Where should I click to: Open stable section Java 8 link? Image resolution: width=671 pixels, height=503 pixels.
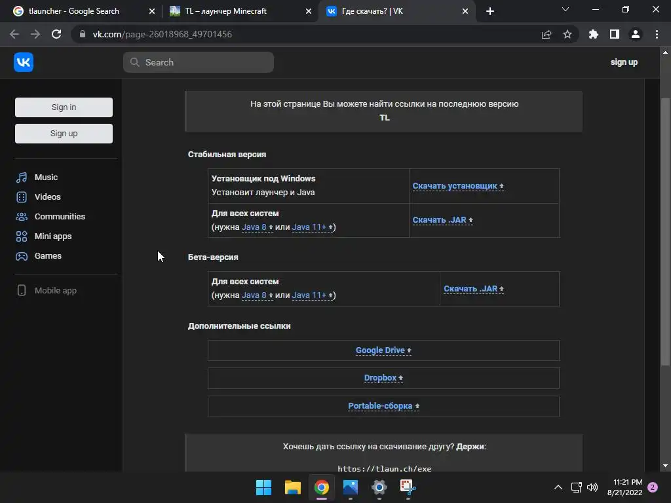[257, 227]
